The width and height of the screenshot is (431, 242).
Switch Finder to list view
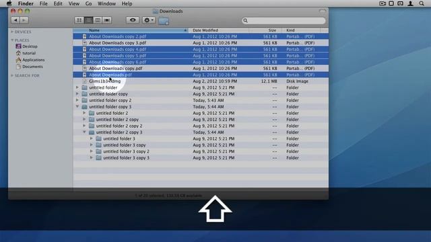click(88, 20)
